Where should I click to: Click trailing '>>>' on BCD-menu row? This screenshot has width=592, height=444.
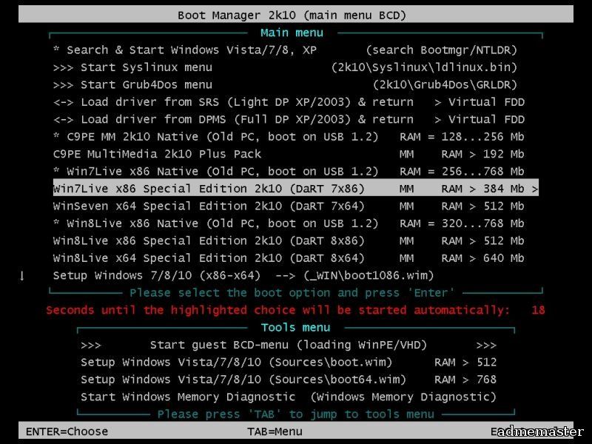click(x=486, y=346)
